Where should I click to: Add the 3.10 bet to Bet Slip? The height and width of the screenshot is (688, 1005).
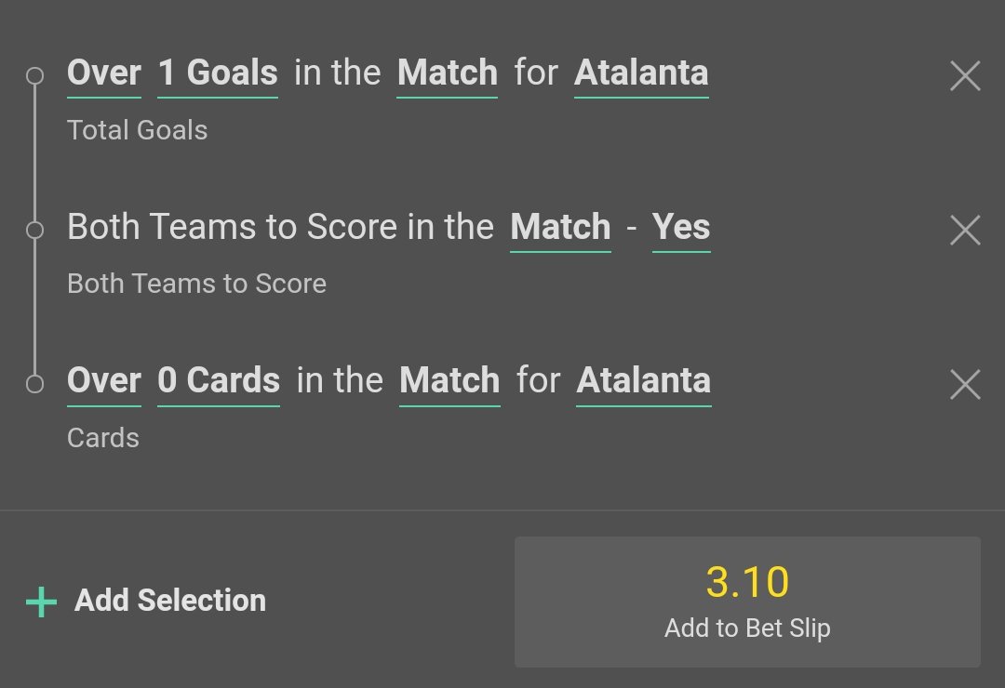[x=747, y=602]
